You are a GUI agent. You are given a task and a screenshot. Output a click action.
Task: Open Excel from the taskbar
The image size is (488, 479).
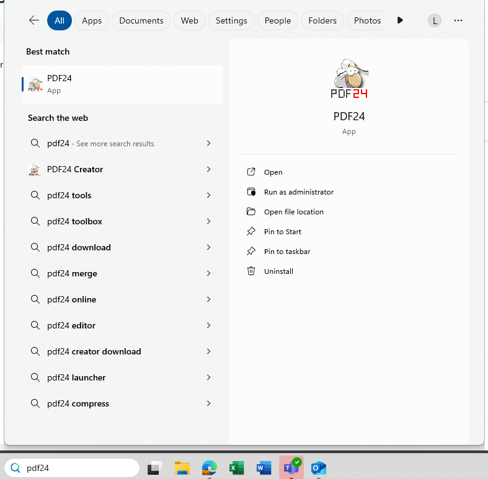236,468
